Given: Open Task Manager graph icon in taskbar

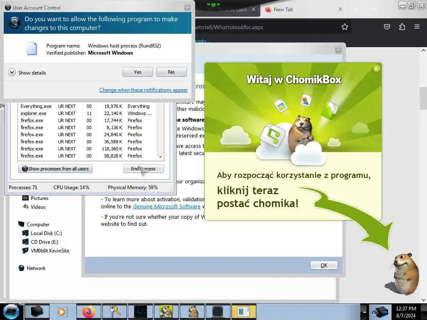Looking at the screenshot, I should pos(140,312).
